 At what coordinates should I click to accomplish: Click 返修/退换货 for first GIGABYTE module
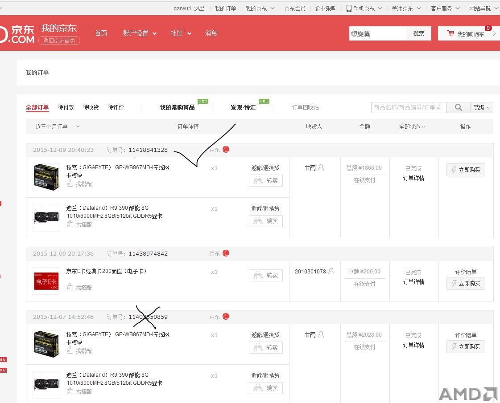pos(265,168)
